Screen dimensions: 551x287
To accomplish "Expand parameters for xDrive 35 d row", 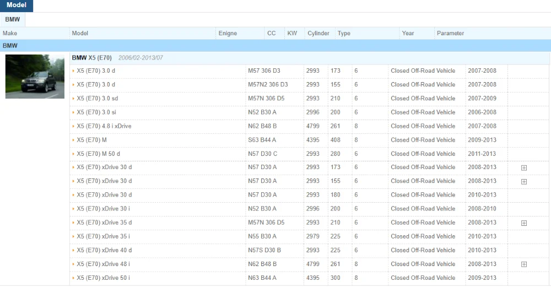I will (x=523, y=223).
